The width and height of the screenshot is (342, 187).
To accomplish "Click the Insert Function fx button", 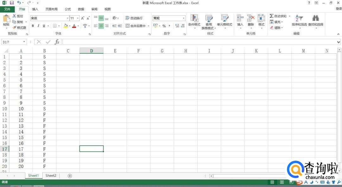I will 57,42.
